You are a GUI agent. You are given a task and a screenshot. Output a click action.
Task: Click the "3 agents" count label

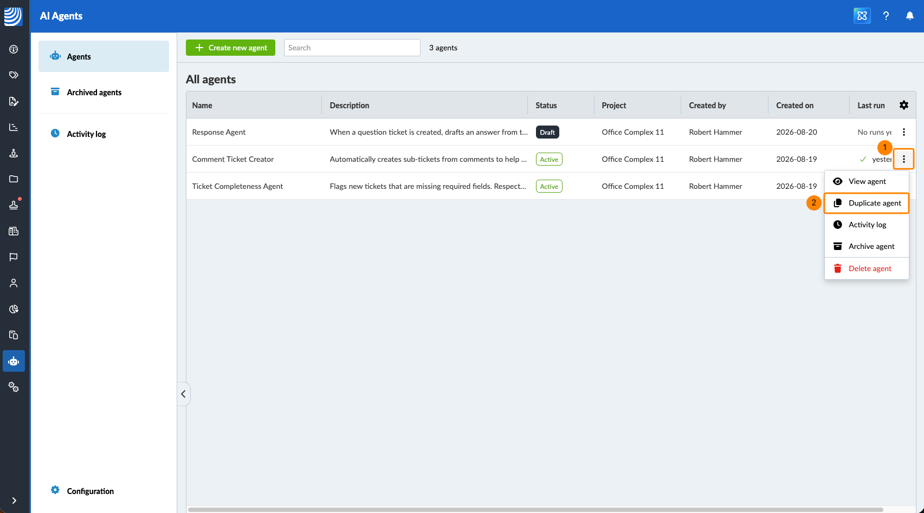[443, 48]
